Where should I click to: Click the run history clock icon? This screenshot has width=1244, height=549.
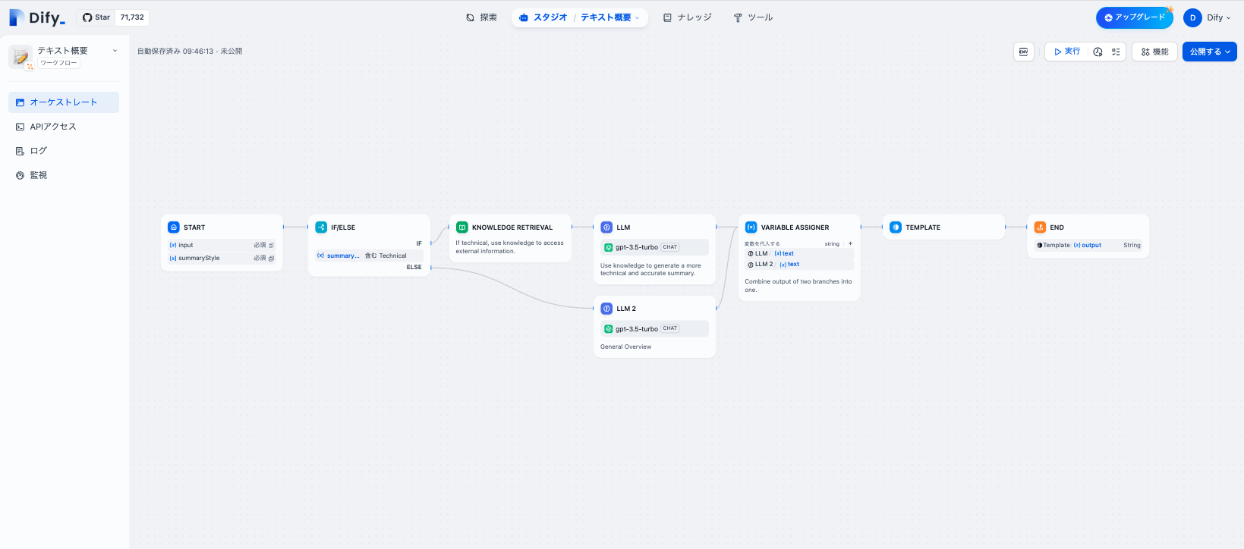point(1098,52)
